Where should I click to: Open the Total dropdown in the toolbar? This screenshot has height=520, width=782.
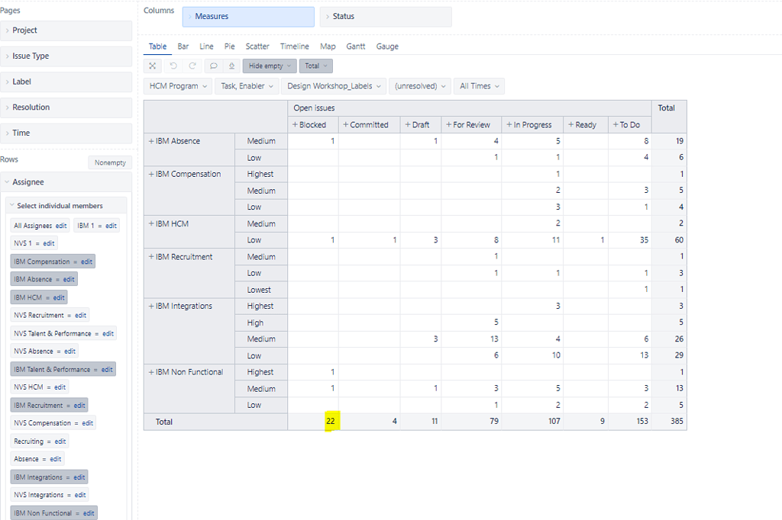click(x=315, y=66)
